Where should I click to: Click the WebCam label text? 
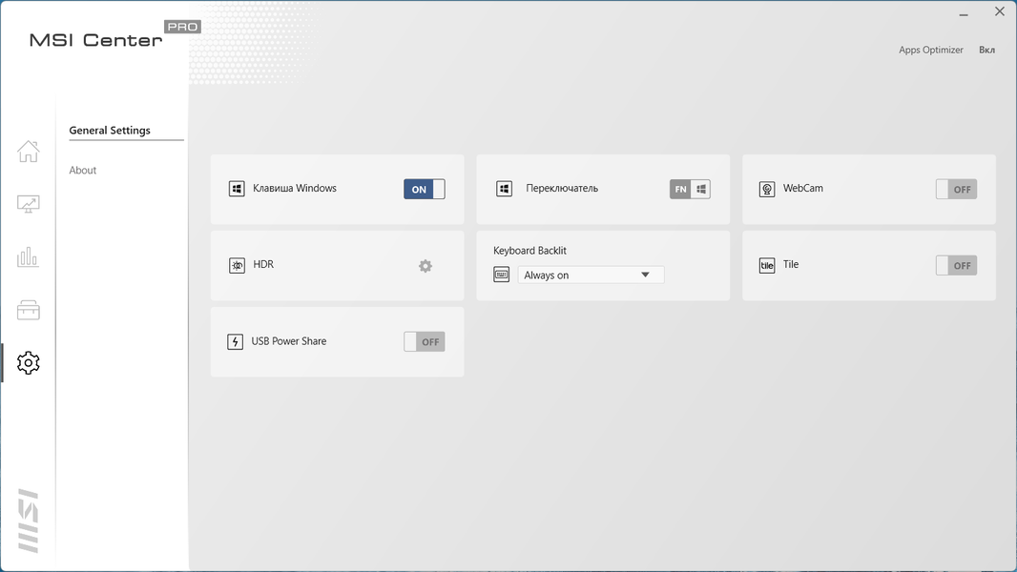coord(803,188)
